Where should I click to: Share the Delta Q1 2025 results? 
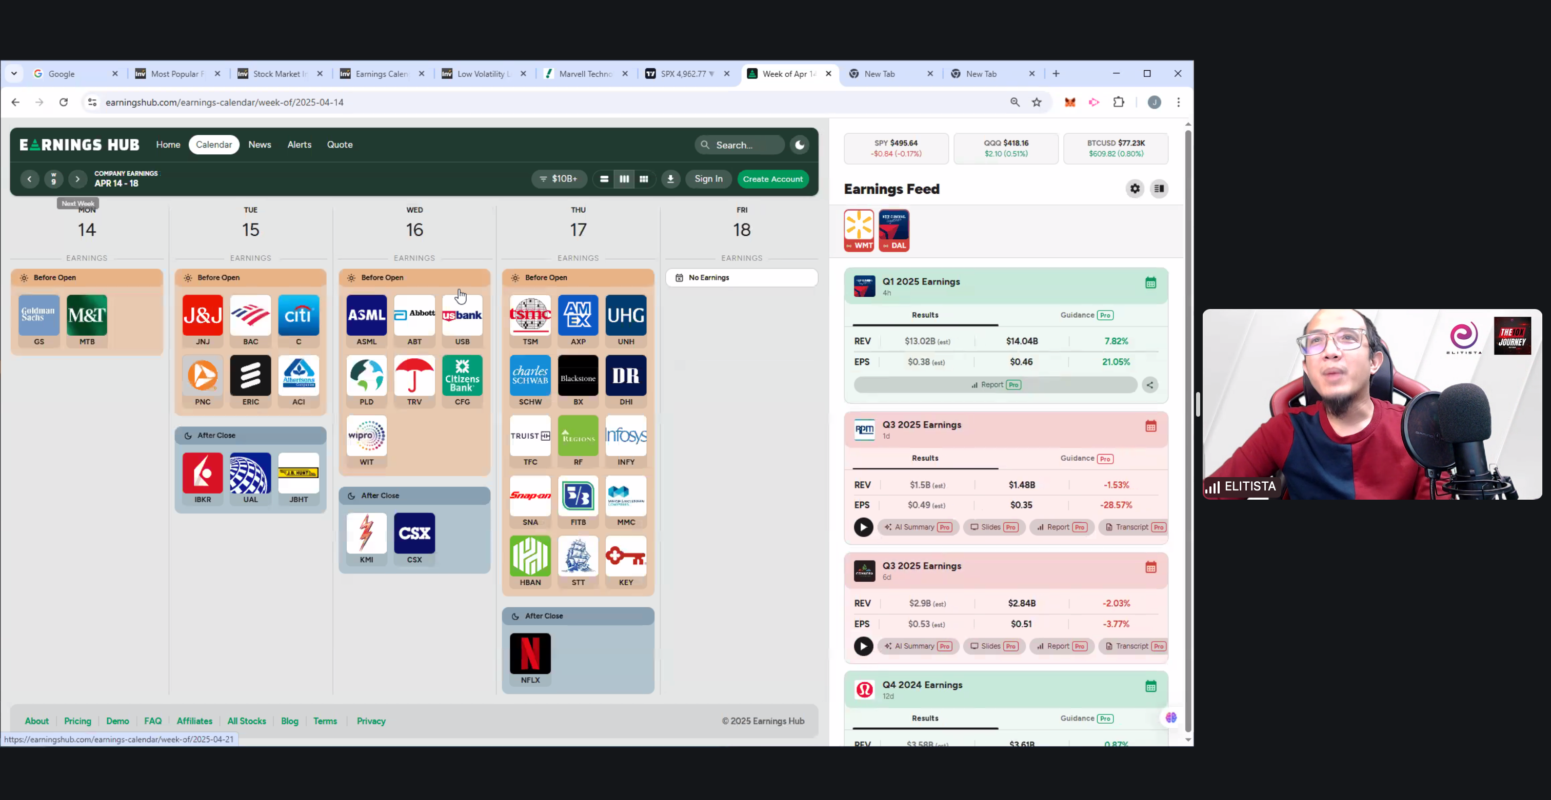coord(1150,385)
